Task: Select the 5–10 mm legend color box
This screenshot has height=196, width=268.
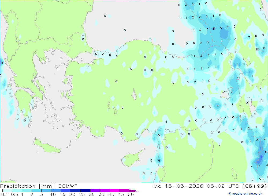Action: (x=46, y=191)
